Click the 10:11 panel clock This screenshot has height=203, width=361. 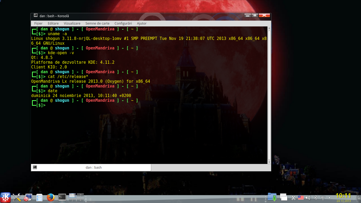click(343, 196)
